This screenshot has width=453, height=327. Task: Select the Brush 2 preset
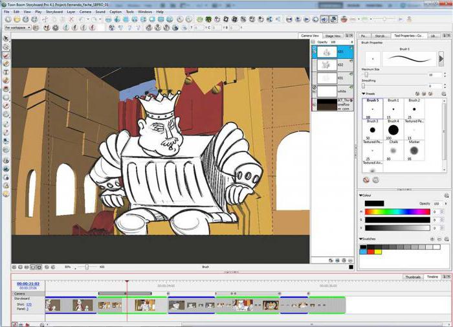click(414, 108)
